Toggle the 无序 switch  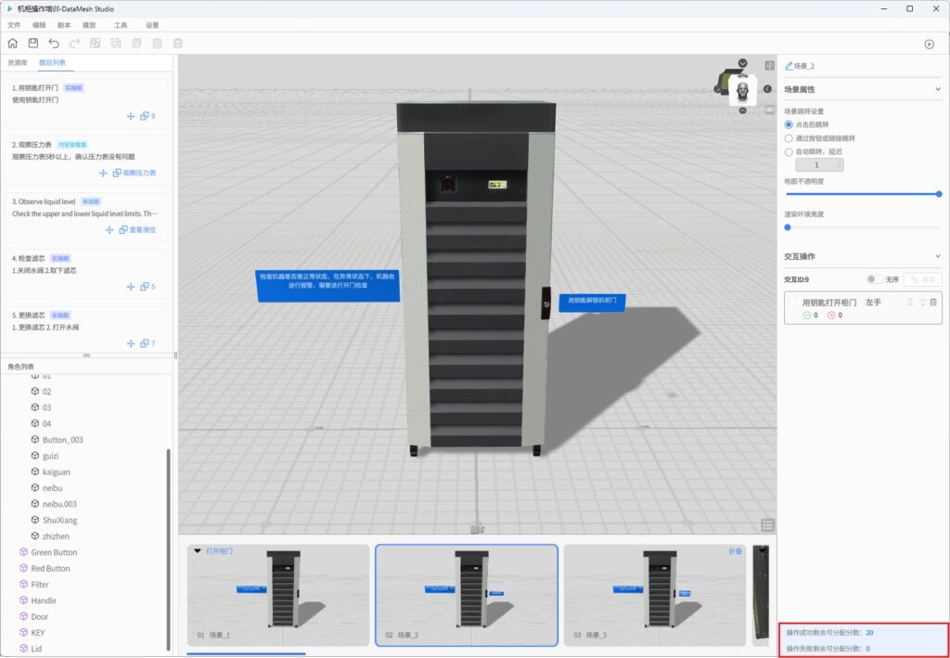click(x=874, y=278)
